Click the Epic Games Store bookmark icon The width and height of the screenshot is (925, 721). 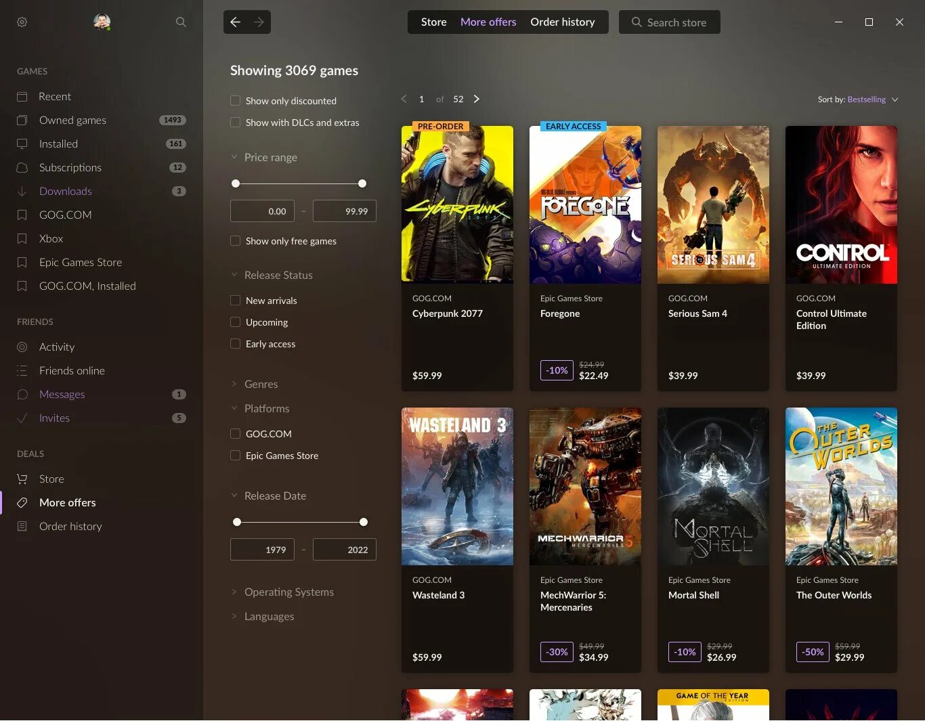(x=22, y=263)
